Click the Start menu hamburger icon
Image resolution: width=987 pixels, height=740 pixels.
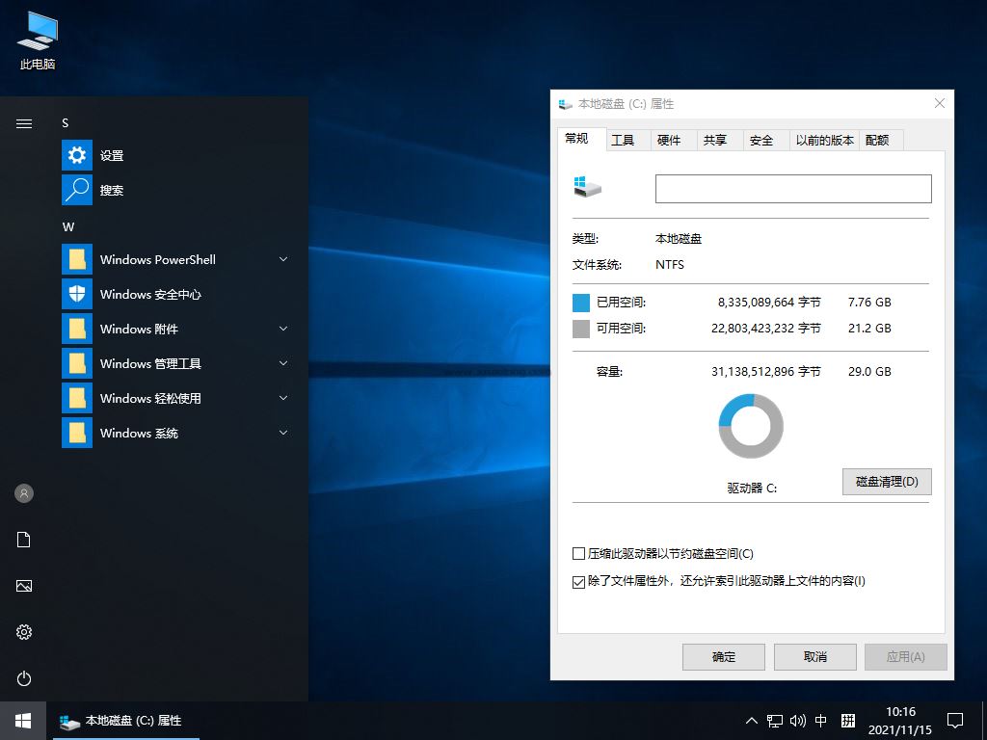coord(24,123)
